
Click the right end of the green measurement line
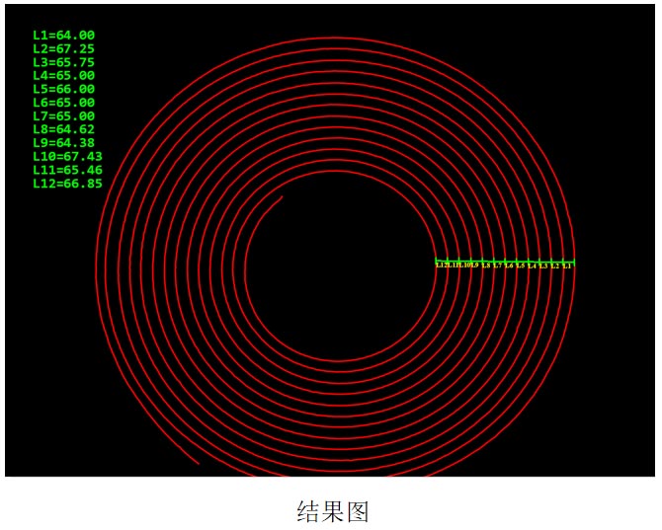click(x=573, y=262)
